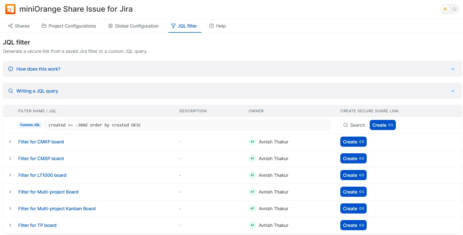Image resolution: width=463 pixels, height=235 pixels.
Task: Create share link for Filter for Multi-project Board
Action: click(353, 192)
